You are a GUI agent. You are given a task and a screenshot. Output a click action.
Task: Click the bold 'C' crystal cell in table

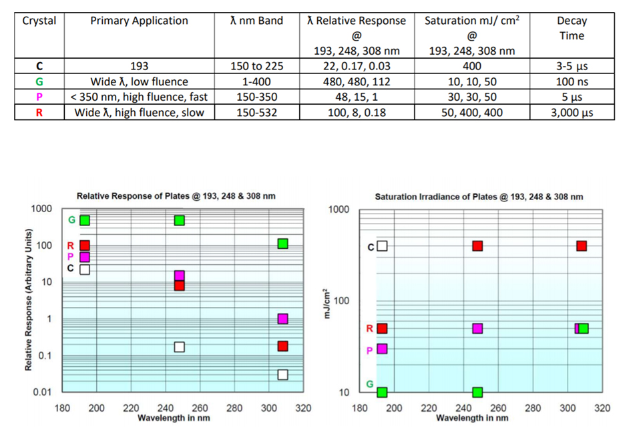click(39, 66)
